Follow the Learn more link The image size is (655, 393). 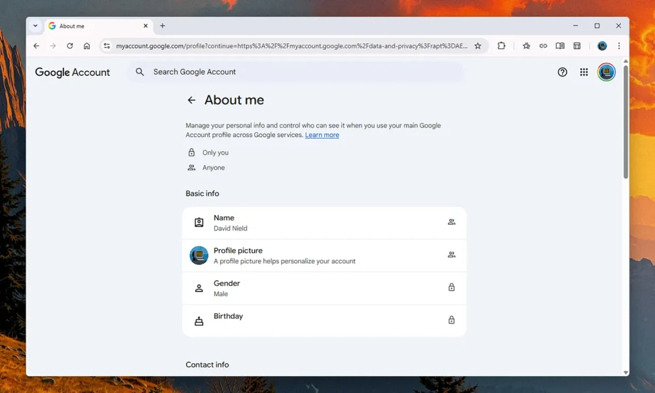click(x=322, y=135)
